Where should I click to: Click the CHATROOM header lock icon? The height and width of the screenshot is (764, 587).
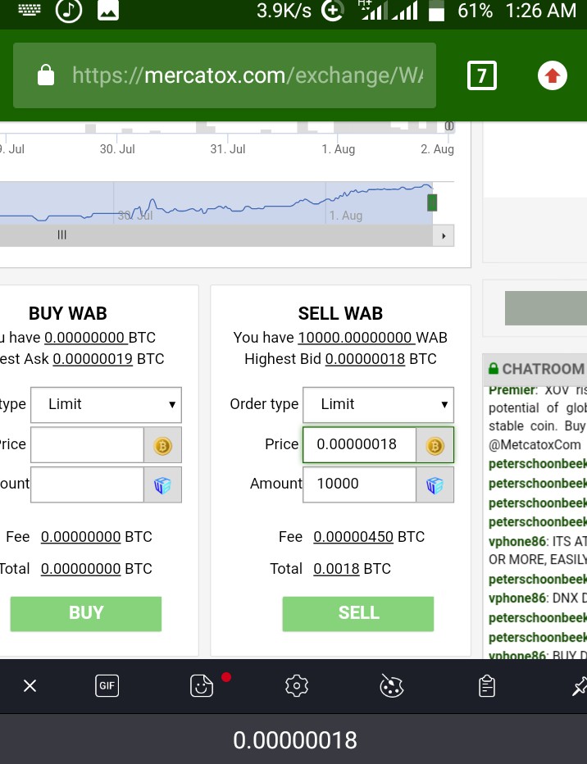tap(494, 368)
